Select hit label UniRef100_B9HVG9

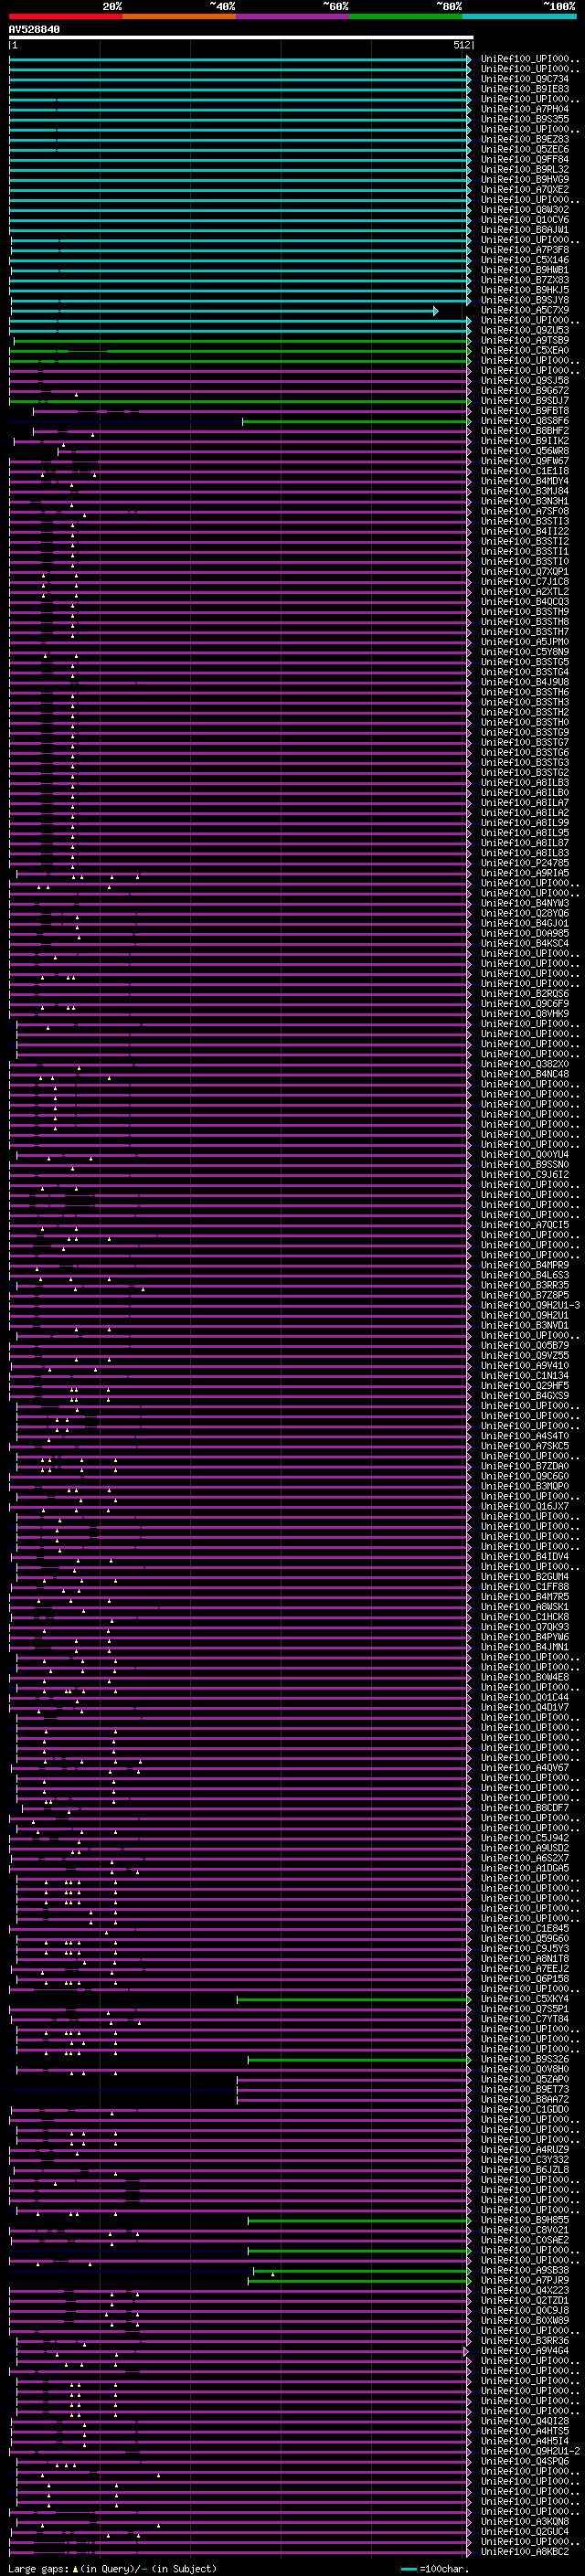[x=524, y=179]
